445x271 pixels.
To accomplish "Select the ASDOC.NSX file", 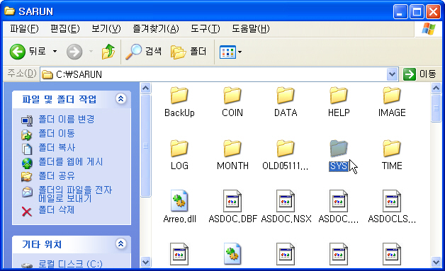I will tap(286, 207).
